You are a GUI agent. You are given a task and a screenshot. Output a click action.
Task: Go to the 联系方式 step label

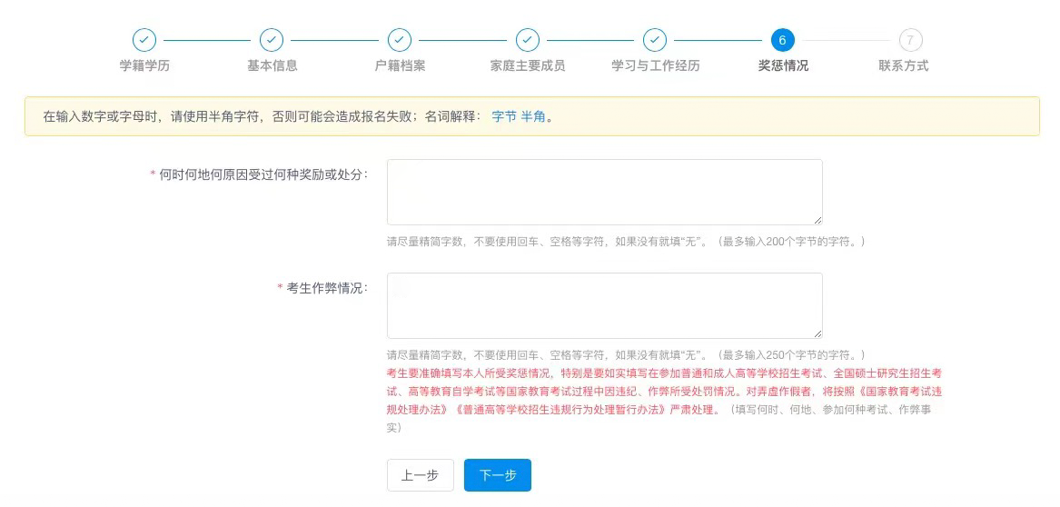click(903, 65)
